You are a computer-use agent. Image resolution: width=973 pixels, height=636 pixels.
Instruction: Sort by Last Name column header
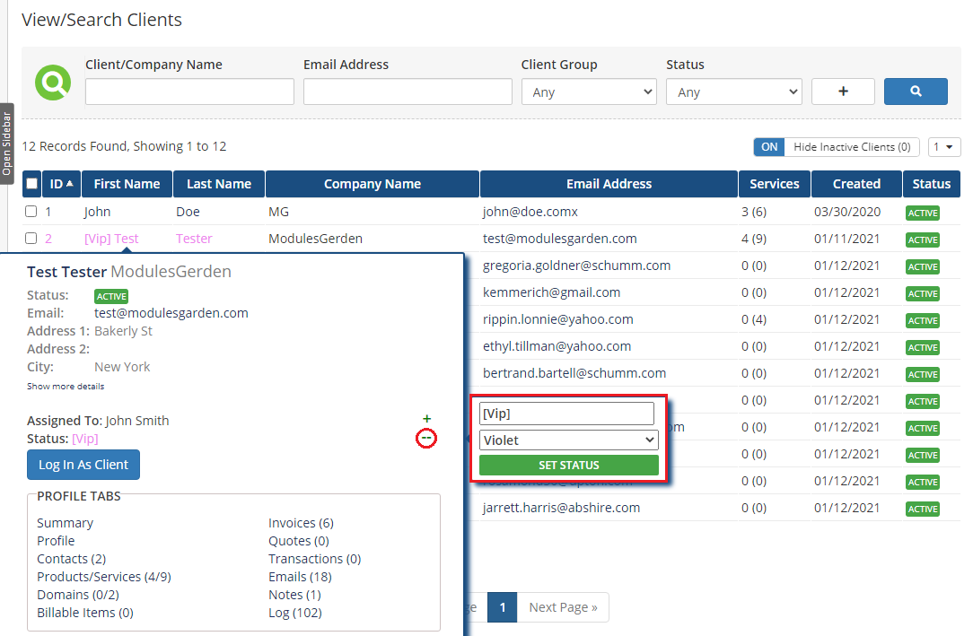pos(218,184)
